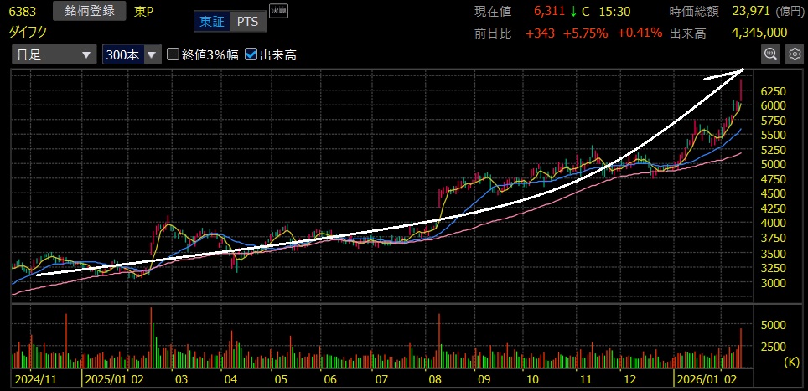Switch to the PTS tab

coord(247,21)
